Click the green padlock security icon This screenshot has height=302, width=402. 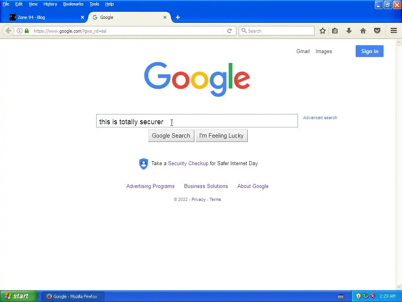(x=27, y=31)
